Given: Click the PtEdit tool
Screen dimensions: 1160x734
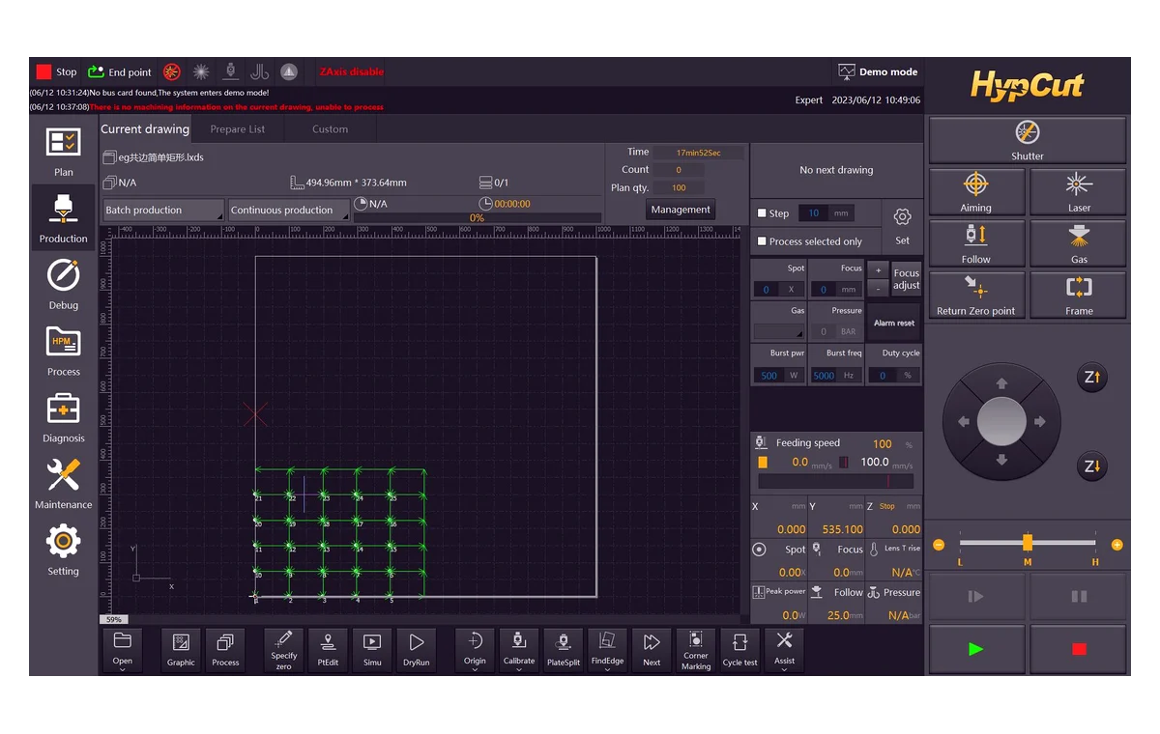Looking at the screenshot, I should coord(328,650).
